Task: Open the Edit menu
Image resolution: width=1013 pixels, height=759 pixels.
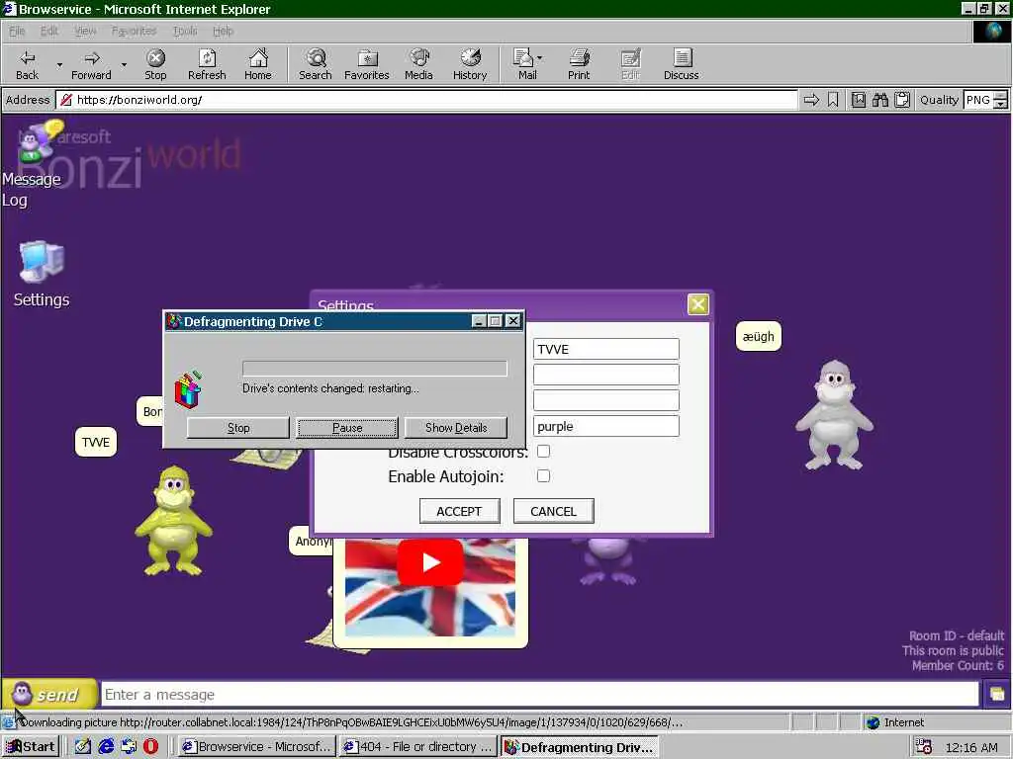Action: click(49, 31)
